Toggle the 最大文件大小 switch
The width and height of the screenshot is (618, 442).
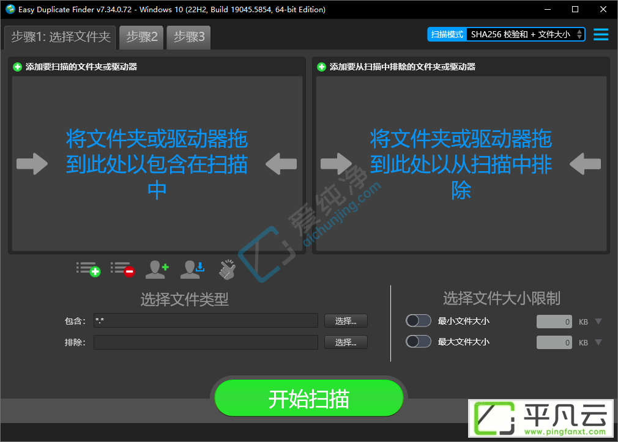point(418,341)
